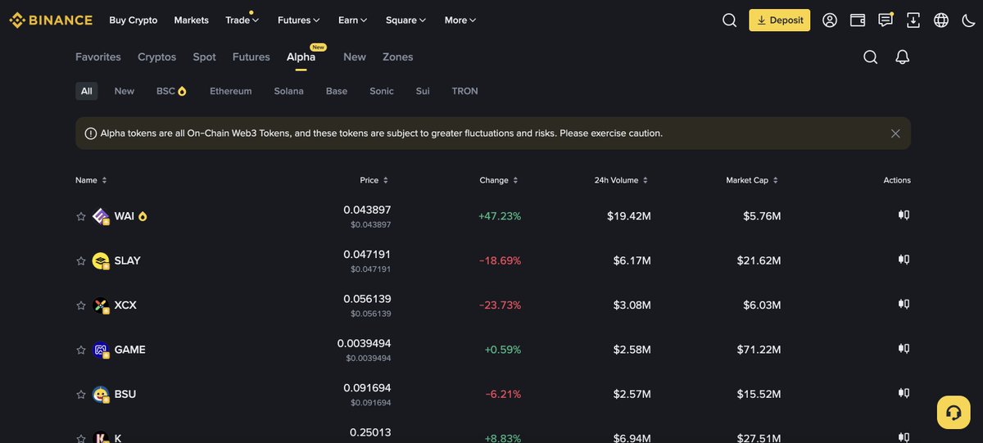The image size is (983, 443).
Task: Favorite the WAI token star
Action: 81,216
